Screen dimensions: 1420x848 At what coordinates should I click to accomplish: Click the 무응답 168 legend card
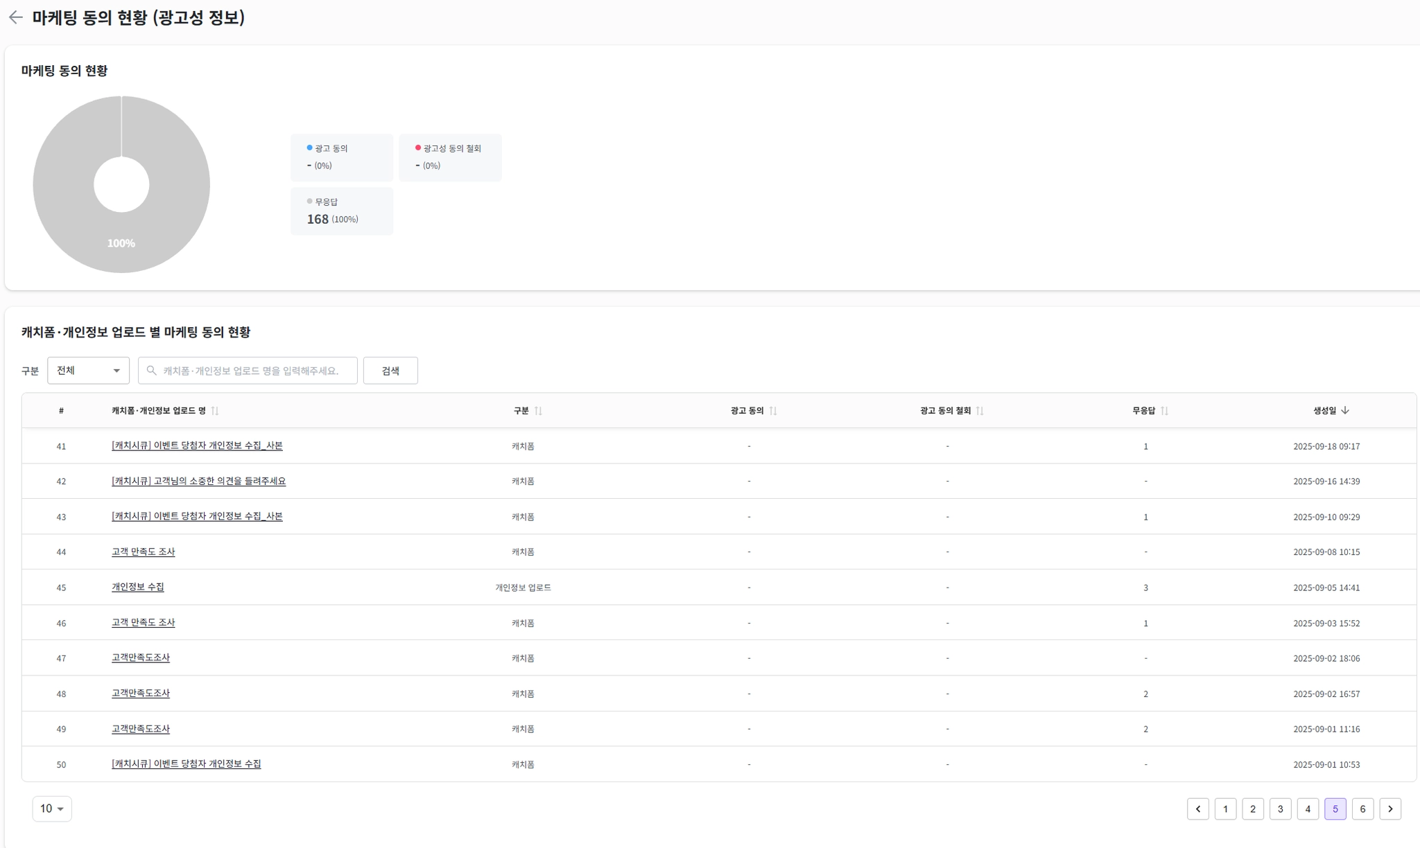click(x=341, y=211)
